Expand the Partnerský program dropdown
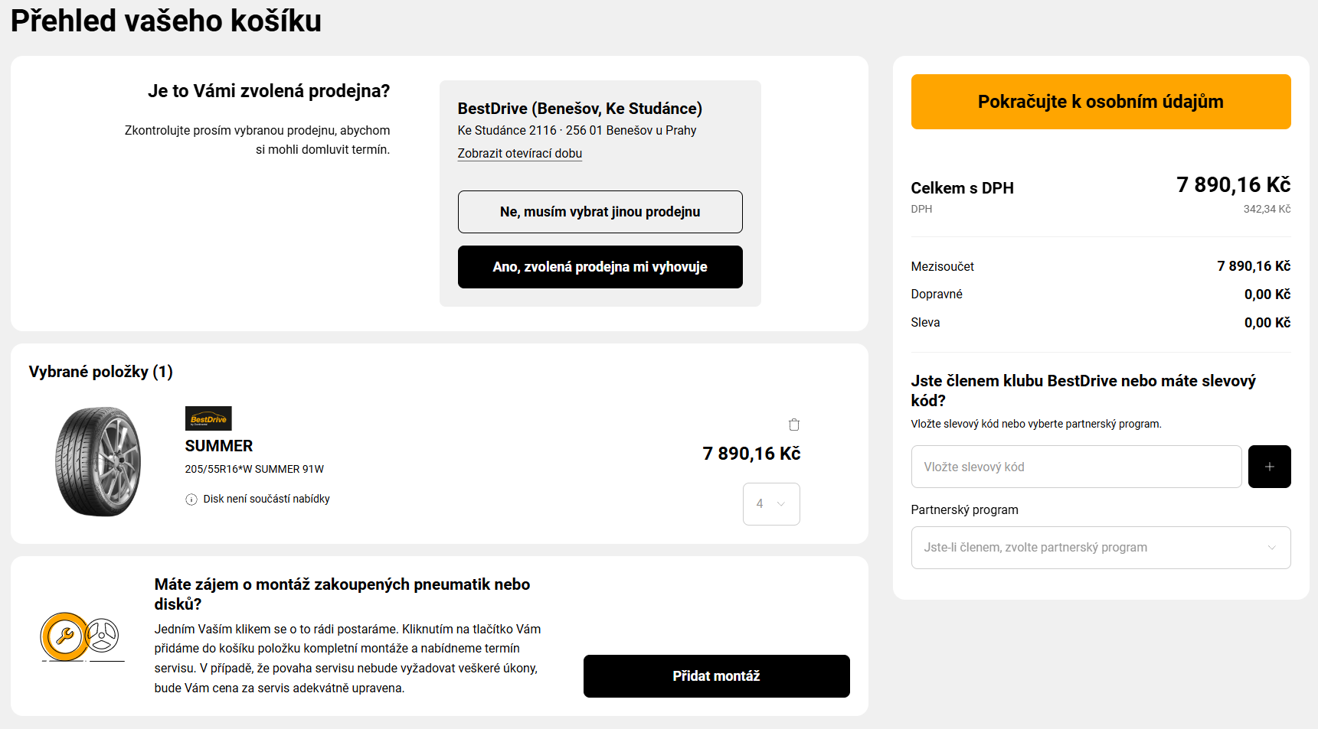Image resolution: width=1318 pixels, height=729 pixels. 1100,548
